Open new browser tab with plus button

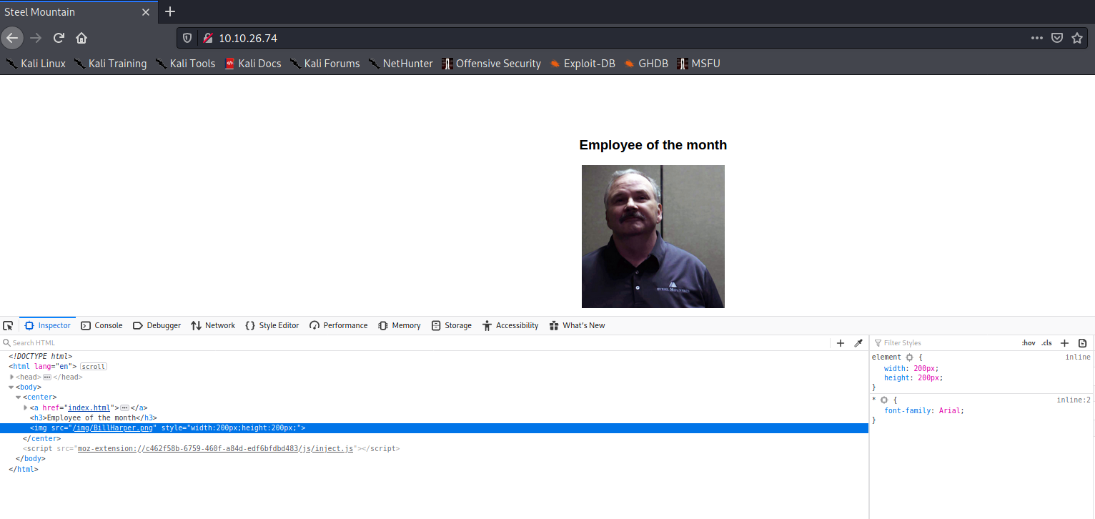tap(169, 11)
